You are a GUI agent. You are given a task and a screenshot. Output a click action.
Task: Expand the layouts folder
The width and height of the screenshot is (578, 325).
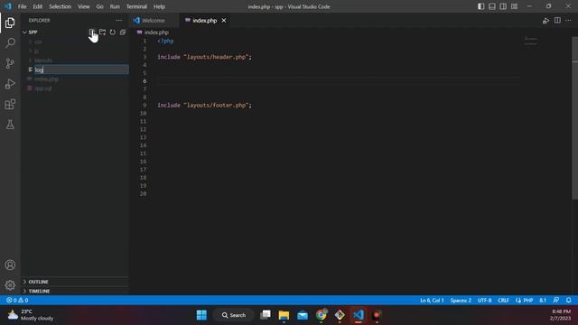tap(75, 60)
